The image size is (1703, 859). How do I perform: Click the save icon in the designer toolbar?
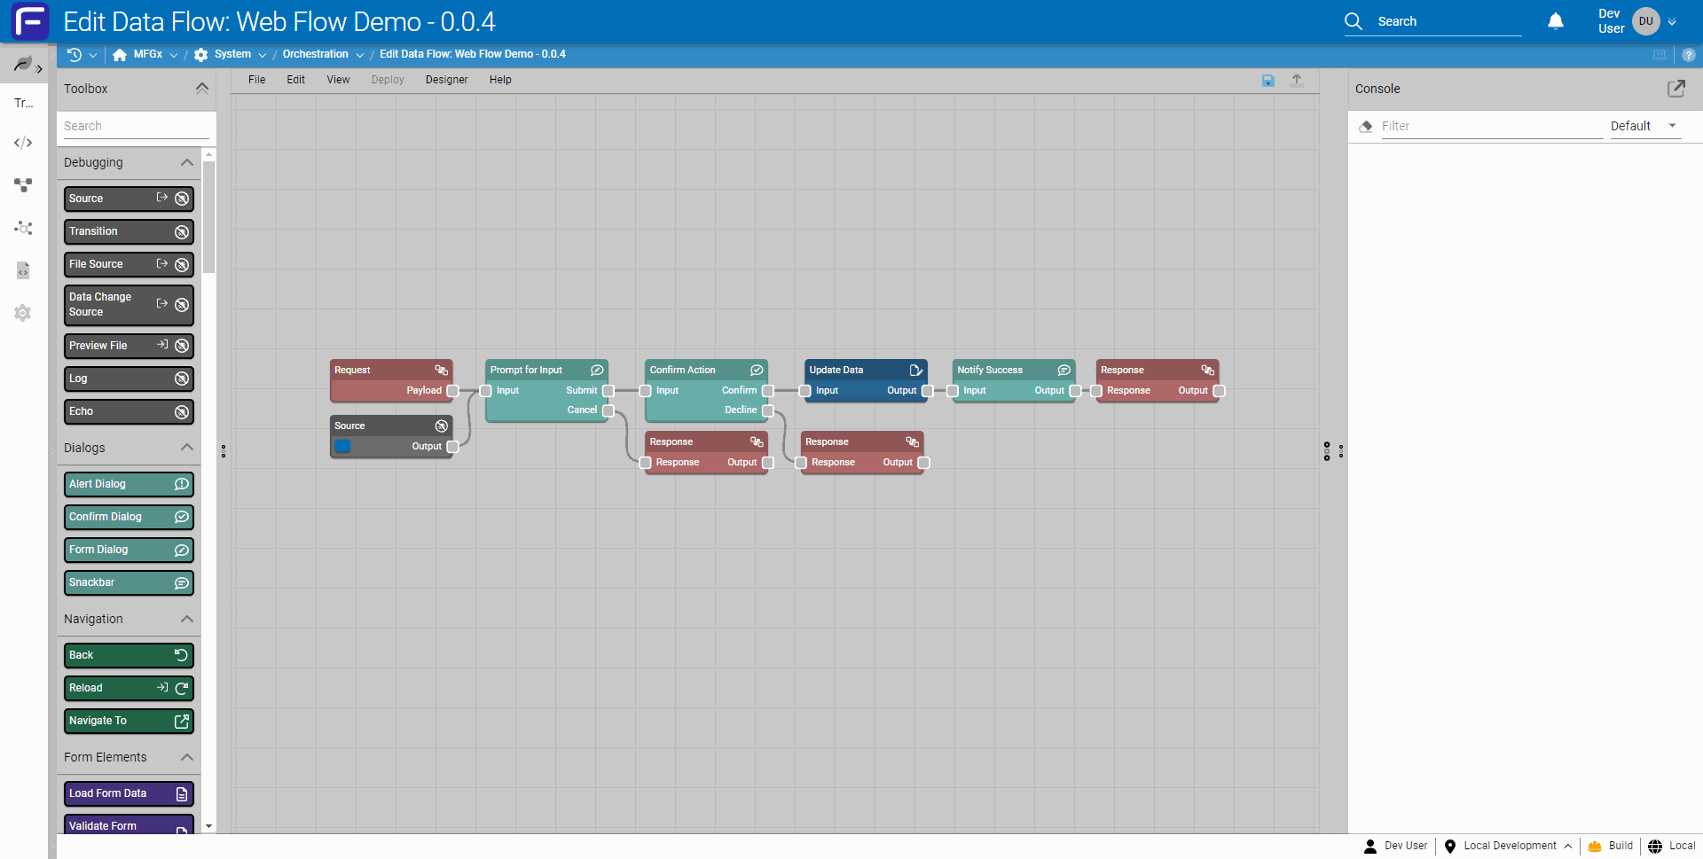[x=1267, y=81]
